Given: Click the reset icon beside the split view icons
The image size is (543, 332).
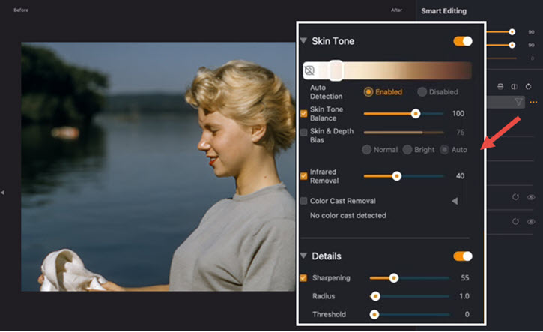Looking at the screenshot, I should (528, 87).
